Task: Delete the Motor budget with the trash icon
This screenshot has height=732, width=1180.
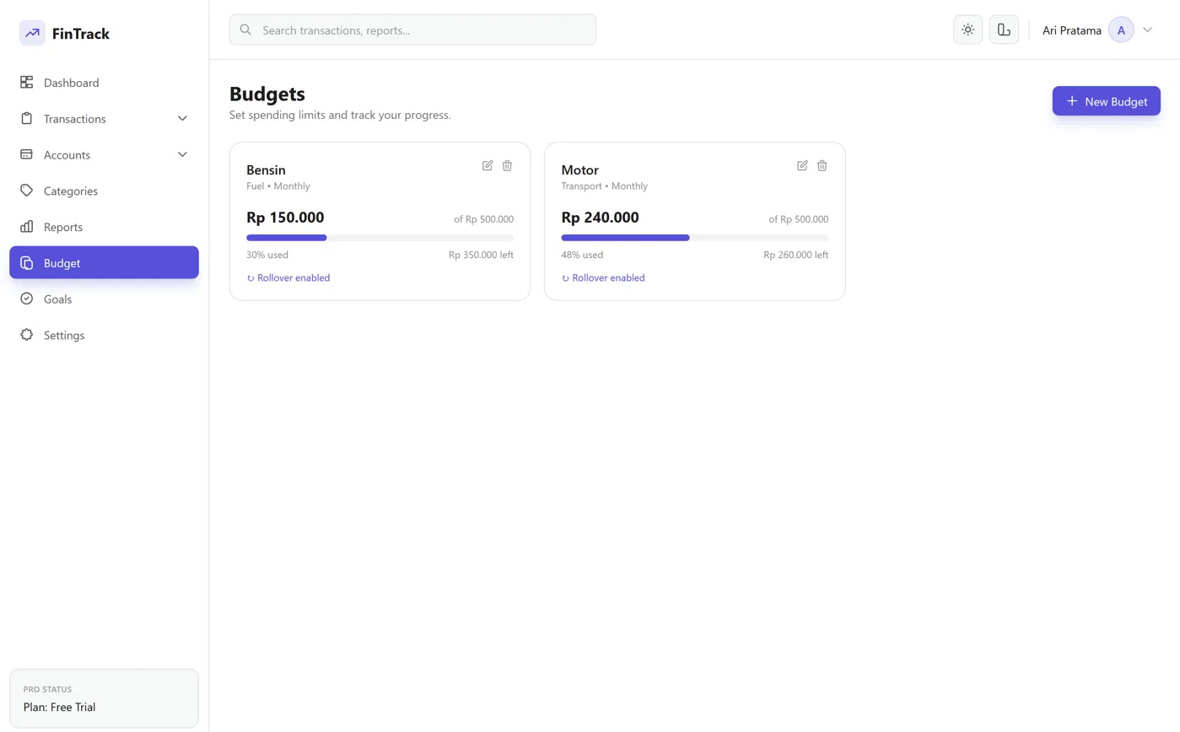Action: pos(822,165)
